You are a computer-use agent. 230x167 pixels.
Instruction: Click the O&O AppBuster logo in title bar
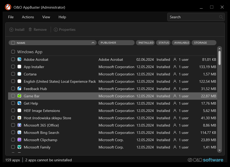(x=8, y=7)
